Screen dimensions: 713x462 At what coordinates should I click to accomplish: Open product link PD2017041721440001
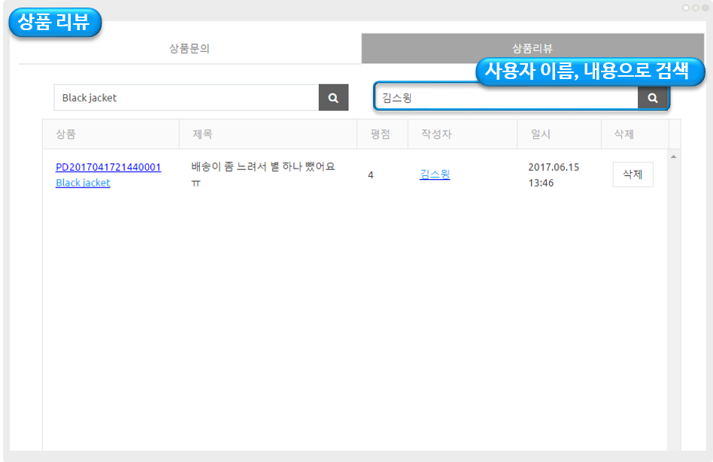point(108,167)
